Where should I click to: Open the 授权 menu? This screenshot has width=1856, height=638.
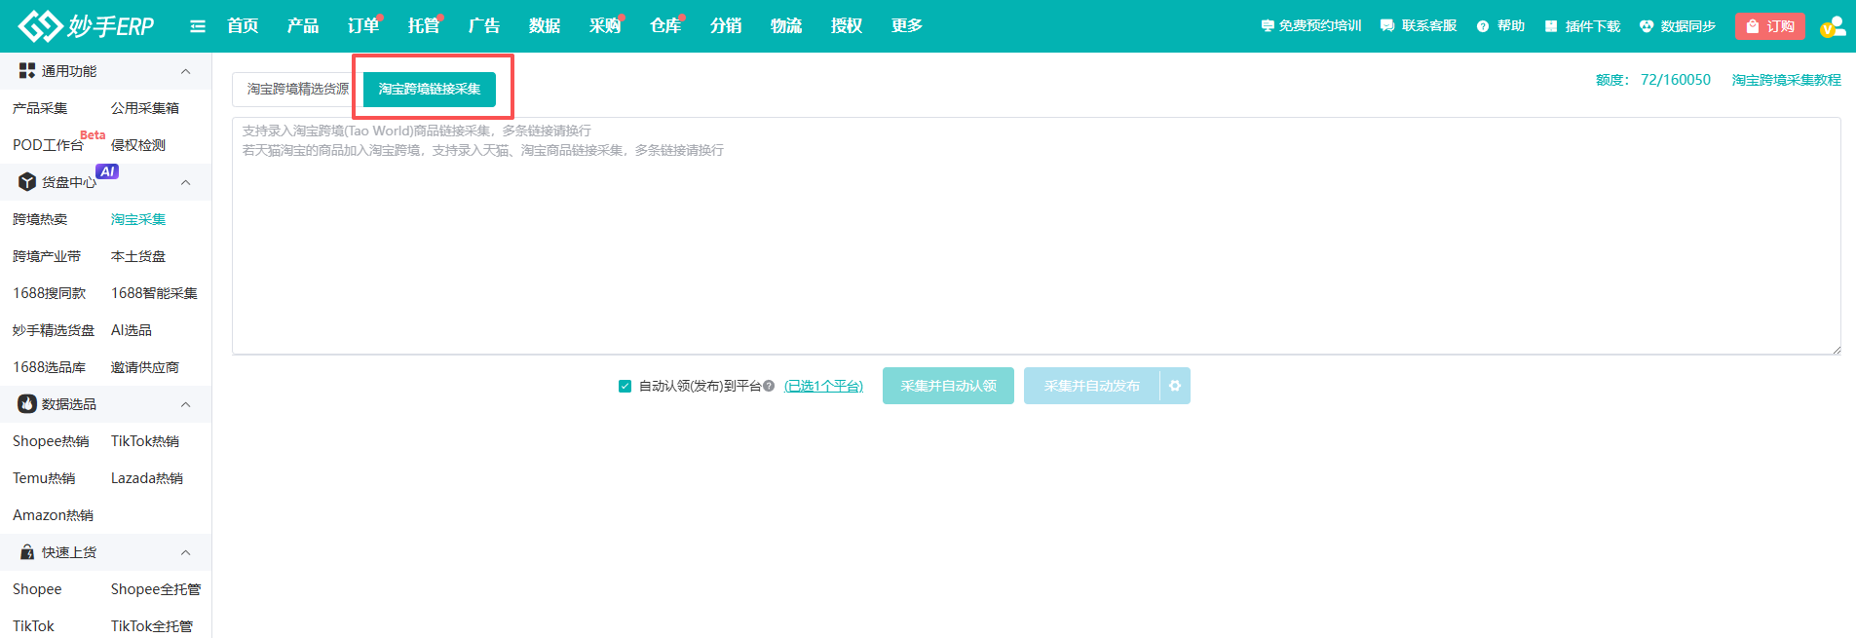847,25
